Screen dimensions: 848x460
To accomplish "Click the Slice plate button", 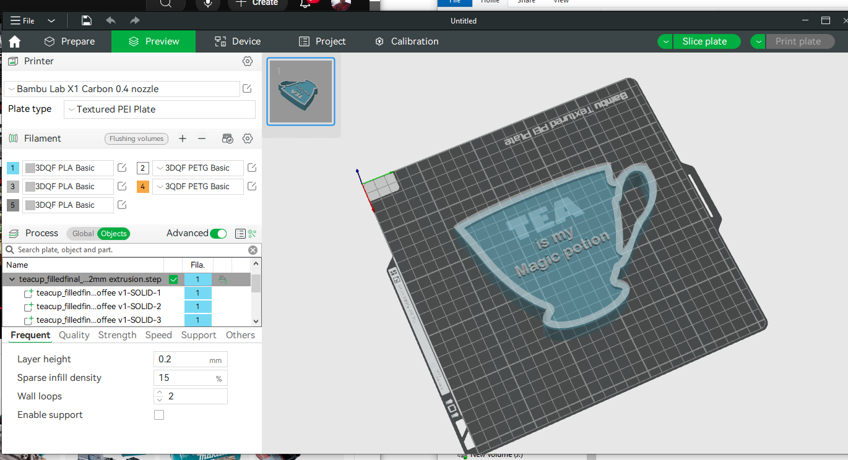I will [x=704, y=41].
